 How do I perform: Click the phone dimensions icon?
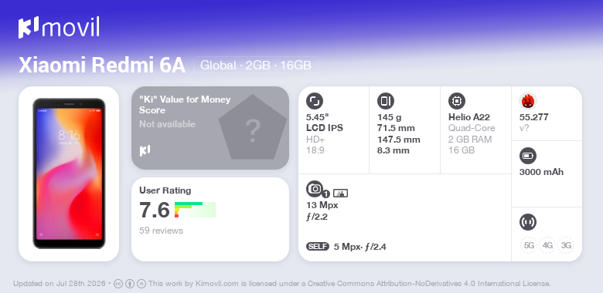(386, 101)
